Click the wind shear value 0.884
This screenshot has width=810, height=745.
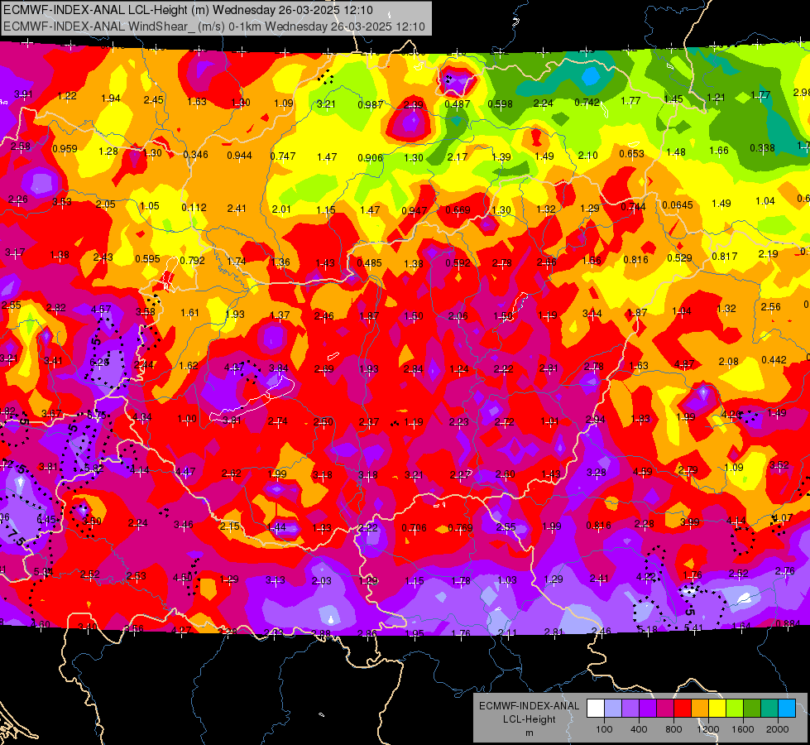point(788,623)
